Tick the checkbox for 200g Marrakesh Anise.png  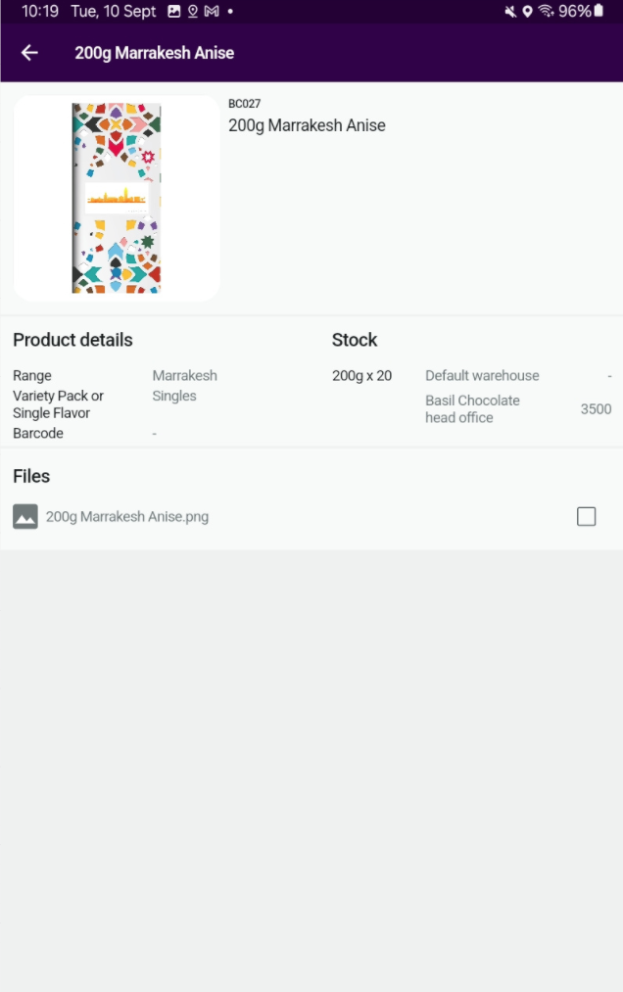pos(586,516)
